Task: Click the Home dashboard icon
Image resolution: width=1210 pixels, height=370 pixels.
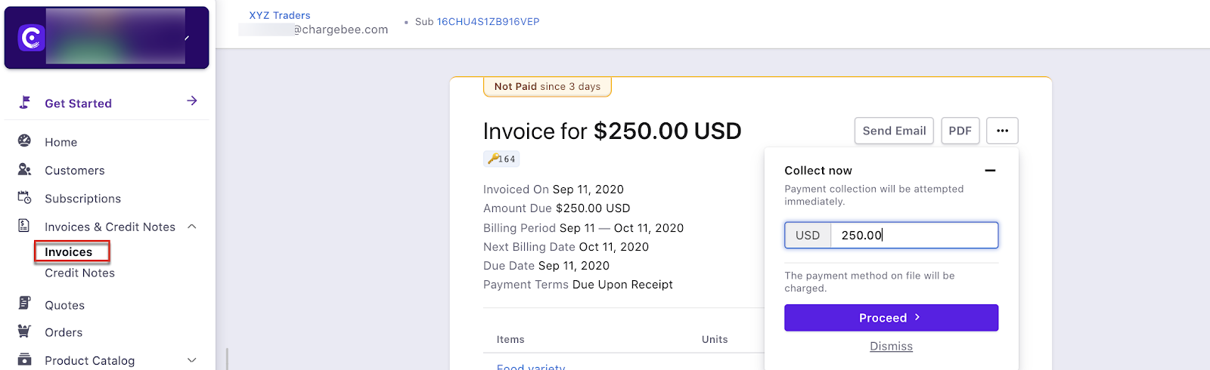Action: (24, 141)
